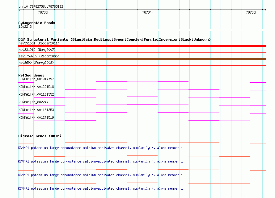Open KCNMA1|NM_002247 transcript
This screenshot has height=198, width=275.
click(33, 102)
